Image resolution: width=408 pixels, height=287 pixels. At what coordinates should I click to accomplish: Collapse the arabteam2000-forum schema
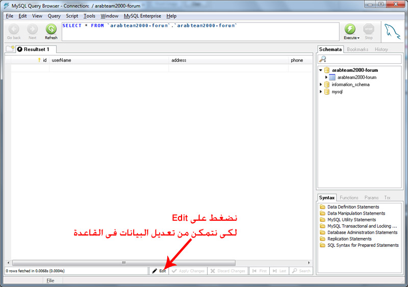(321, 70)
